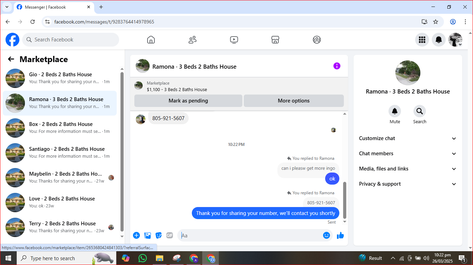The height and width of the screenshot is (265, 473).
Task: Choose a sticker icon
Action: [159, 235]
